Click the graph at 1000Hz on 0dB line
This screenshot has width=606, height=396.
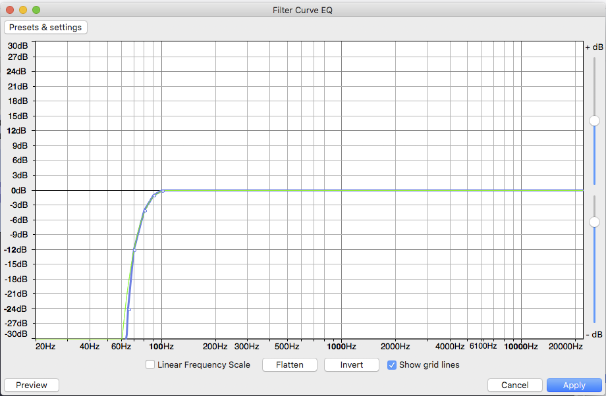pos(341,190)
